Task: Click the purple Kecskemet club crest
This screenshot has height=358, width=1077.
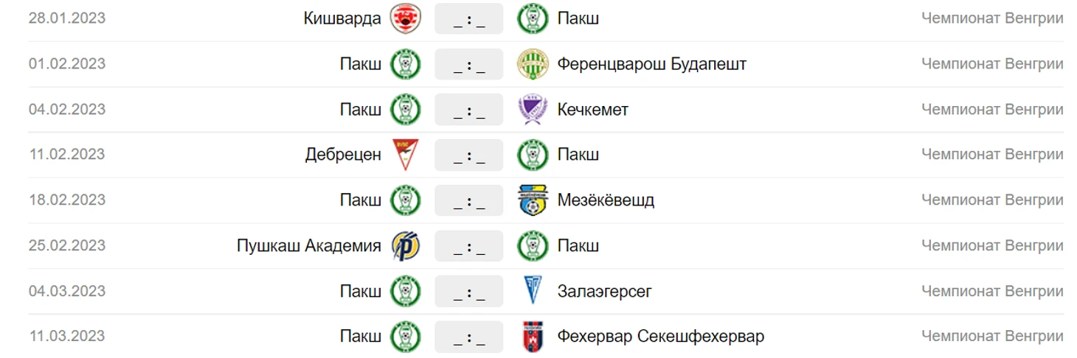Action: (532, 110)
